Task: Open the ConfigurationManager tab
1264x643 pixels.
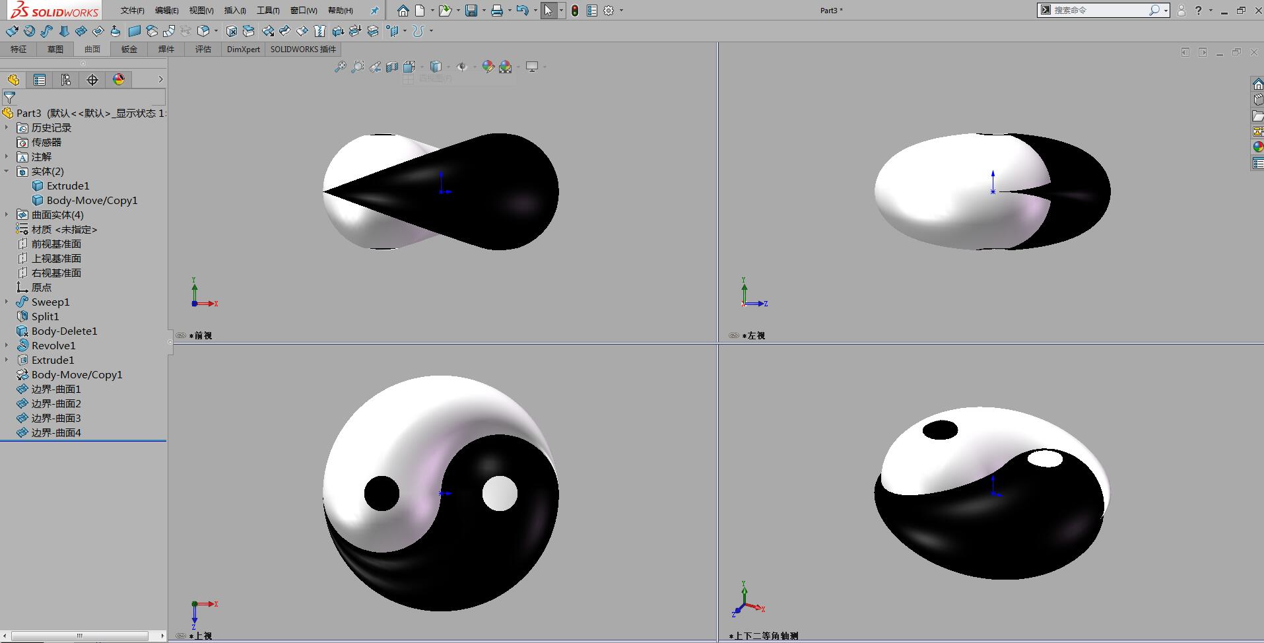Action: [66, 80]
